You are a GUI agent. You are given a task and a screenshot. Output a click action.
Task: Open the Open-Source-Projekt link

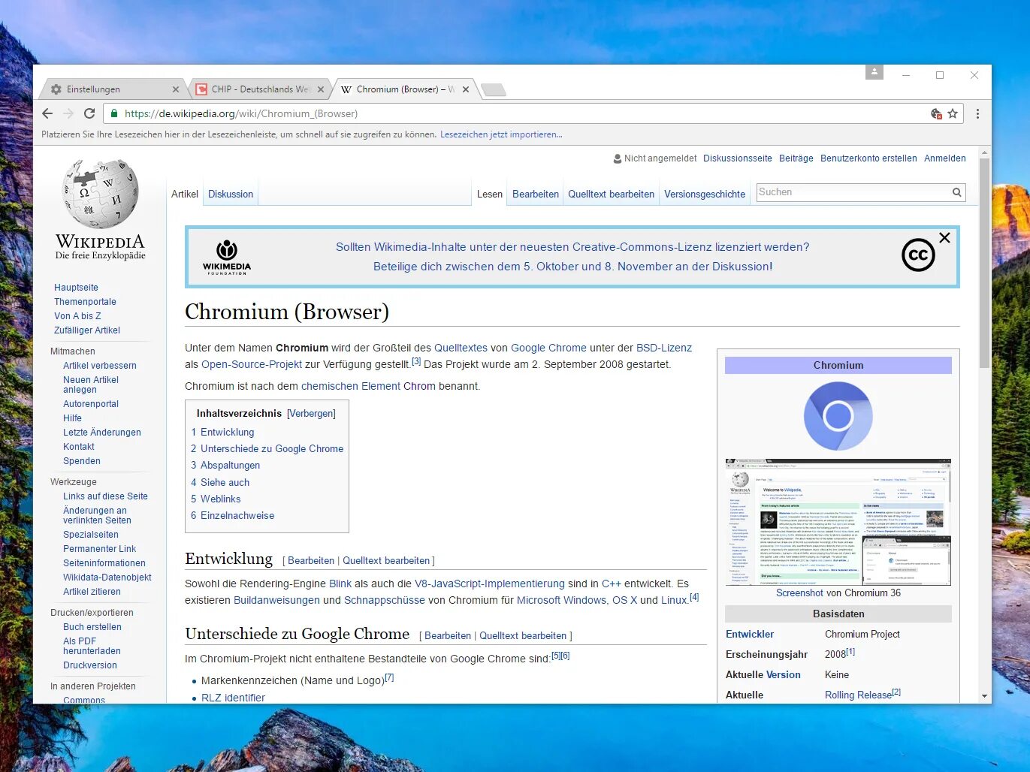coord(252,364)
